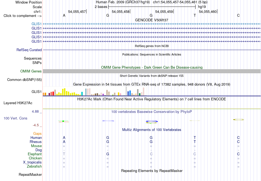
Task: Click the Layered H3K27Ac track label
Action: click(x=18, y=103)
